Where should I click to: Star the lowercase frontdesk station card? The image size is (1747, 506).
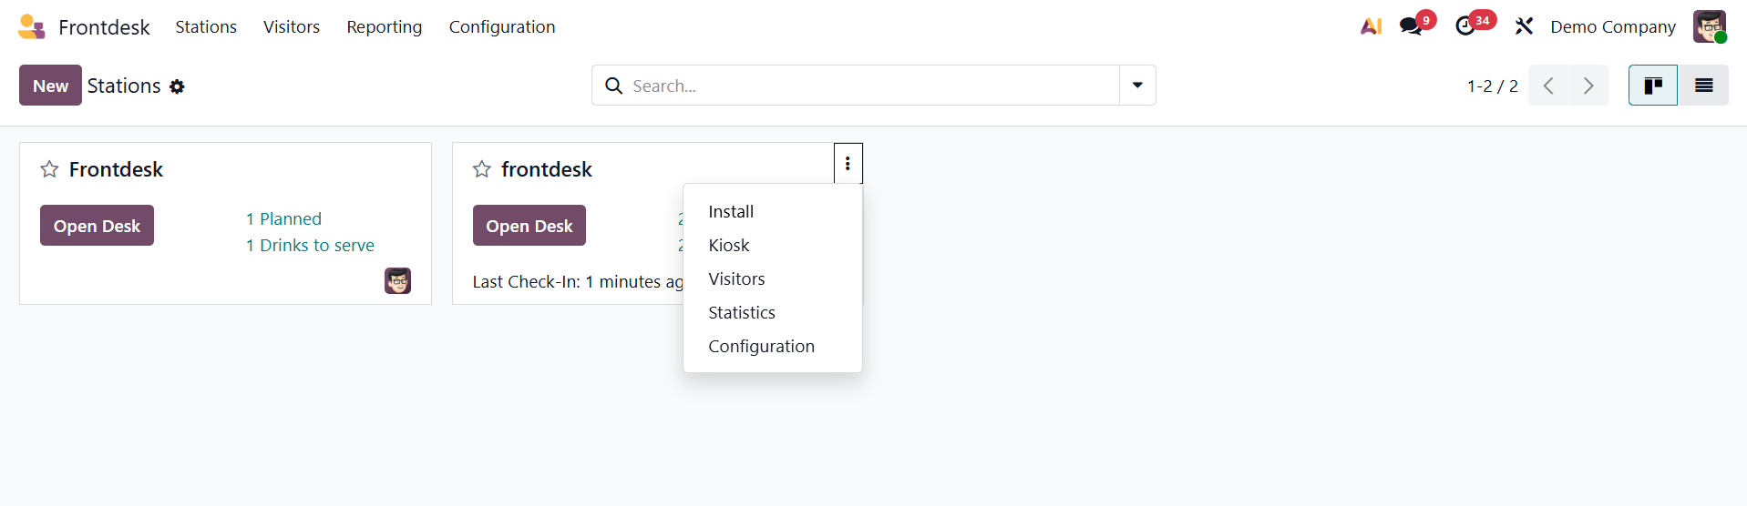(x=482, y=169)
